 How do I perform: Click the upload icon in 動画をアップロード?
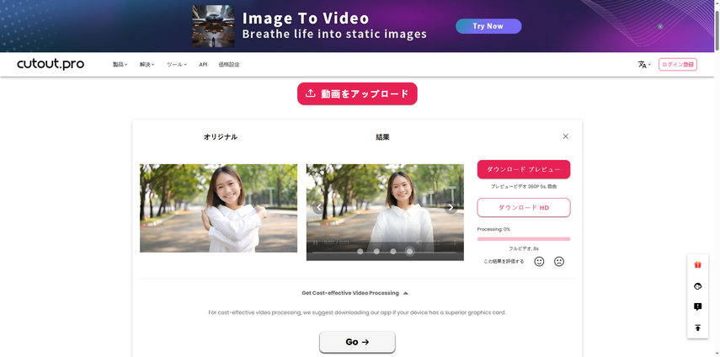[x=311, y=93]
